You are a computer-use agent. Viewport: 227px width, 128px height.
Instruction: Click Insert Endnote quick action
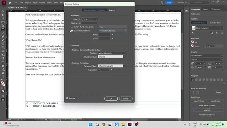(215, 101)
